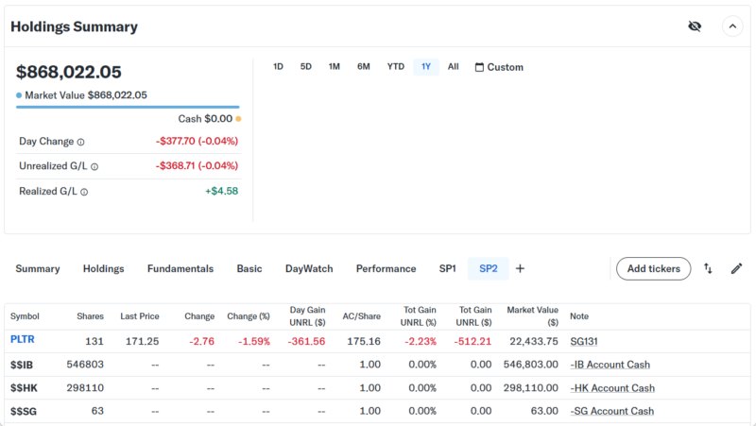Select the All chart range
The width and height of the screenshot is (756, 426).
click(454, 67)
